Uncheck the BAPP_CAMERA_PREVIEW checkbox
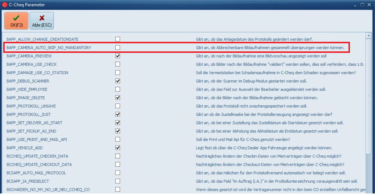 point(118,56)
